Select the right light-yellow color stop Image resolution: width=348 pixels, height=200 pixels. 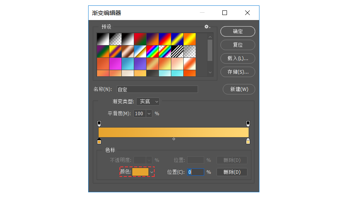[248, 141]
